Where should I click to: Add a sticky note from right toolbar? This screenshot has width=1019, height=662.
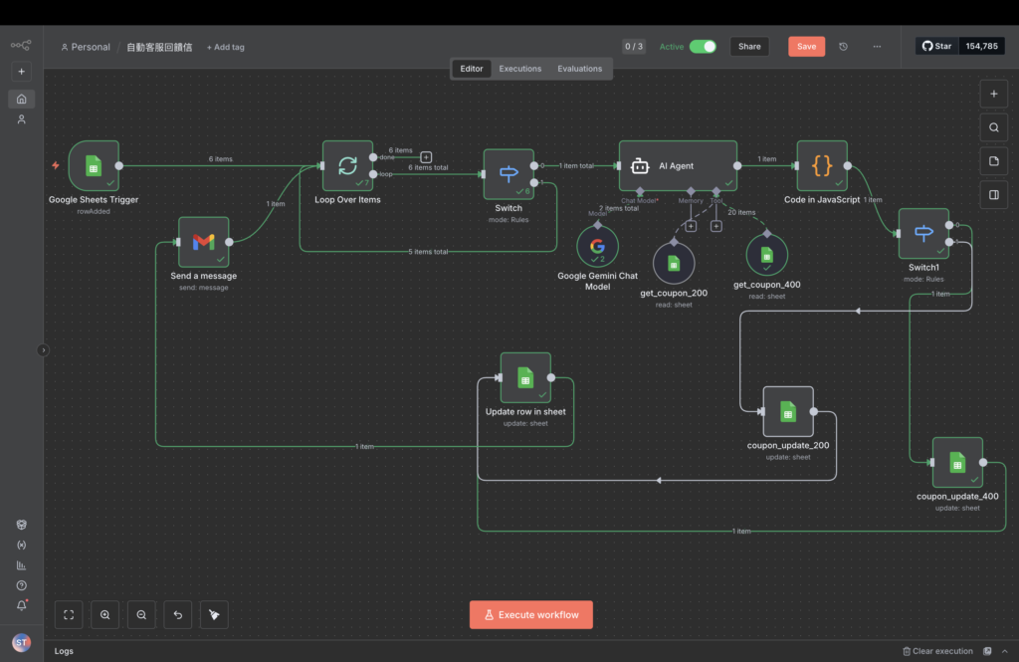point(993,161)
